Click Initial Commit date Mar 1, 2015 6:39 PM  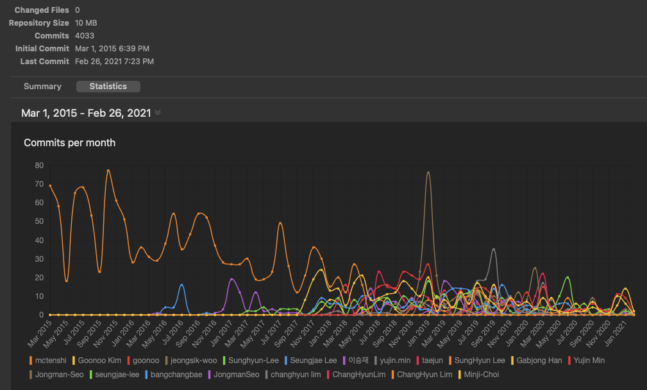click(x=112, y=49)
